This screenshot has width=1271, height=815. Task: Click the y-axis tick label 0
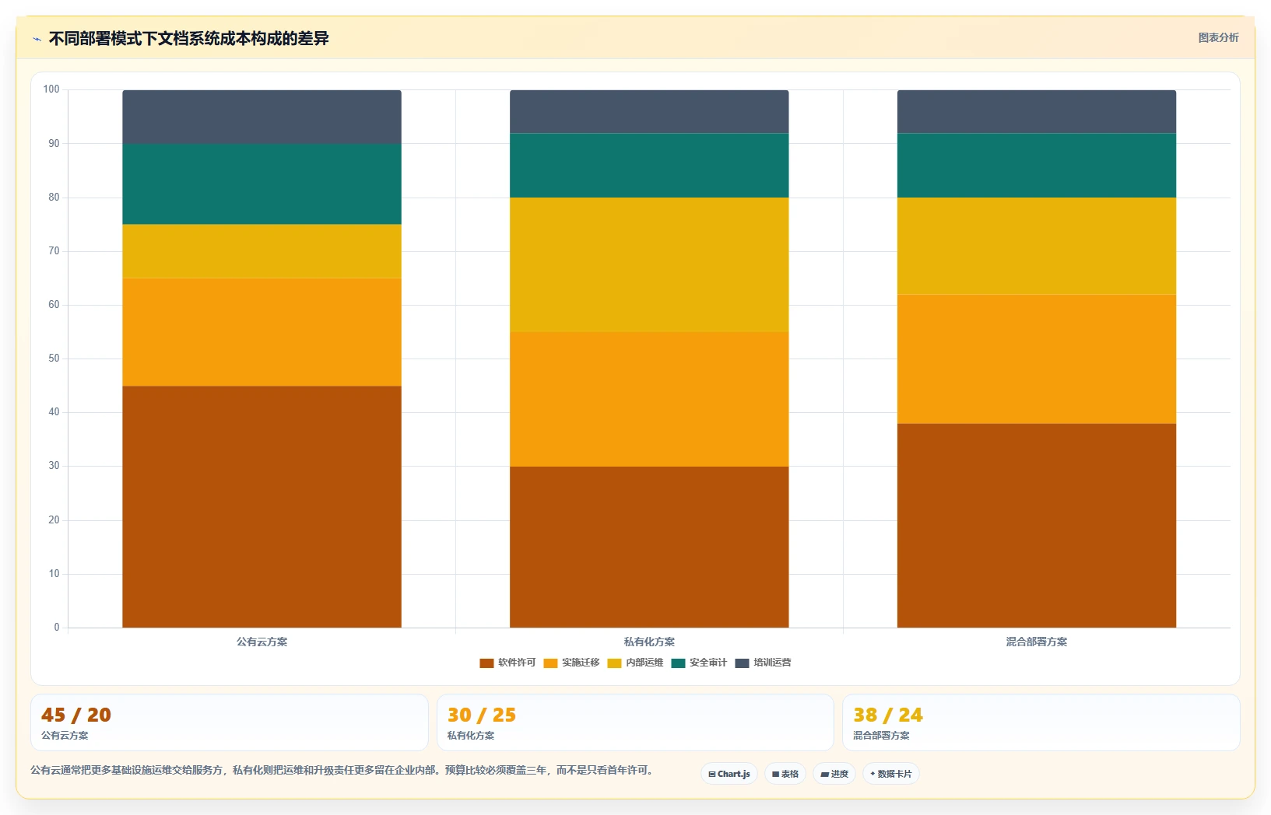[57, 628]
